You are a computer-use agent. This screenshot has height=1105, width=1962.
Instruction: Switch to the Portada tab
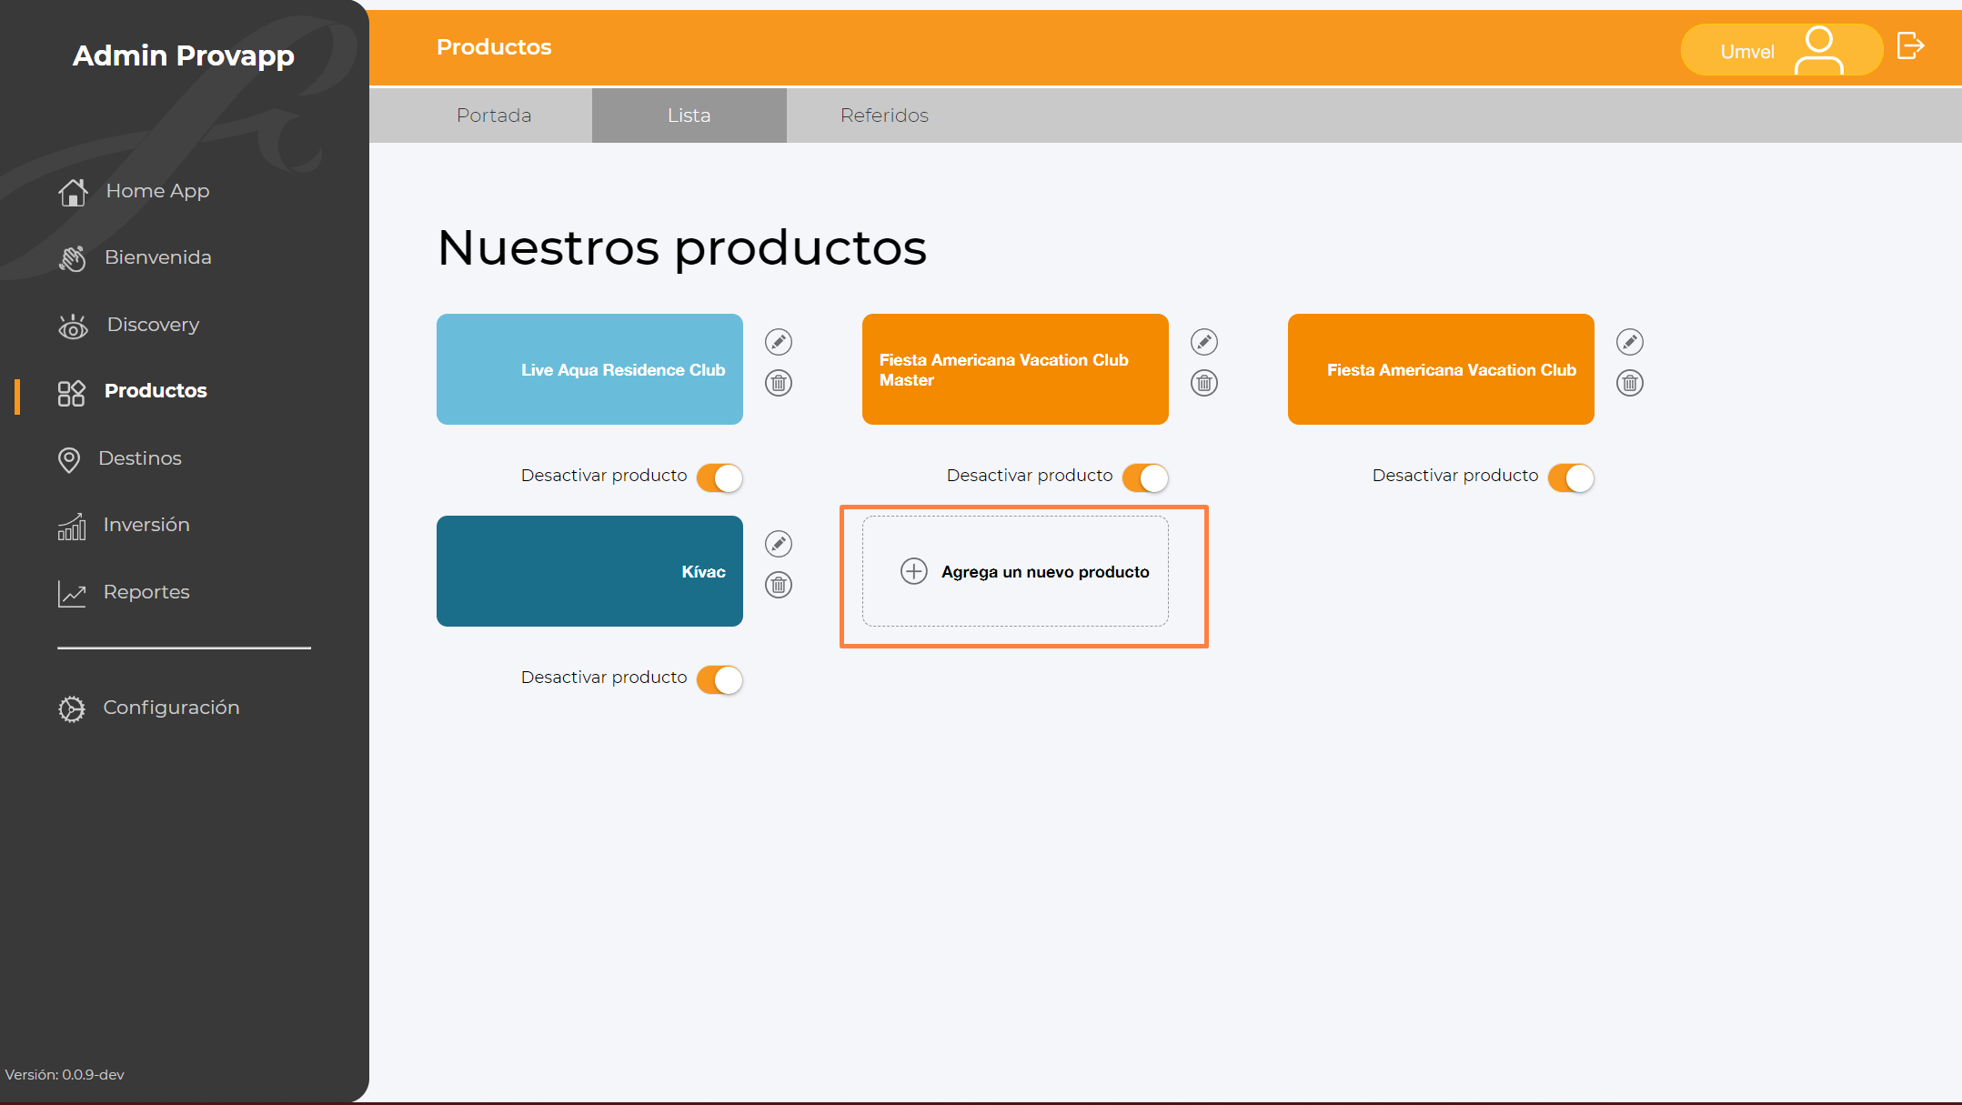(x=494, y=116)
